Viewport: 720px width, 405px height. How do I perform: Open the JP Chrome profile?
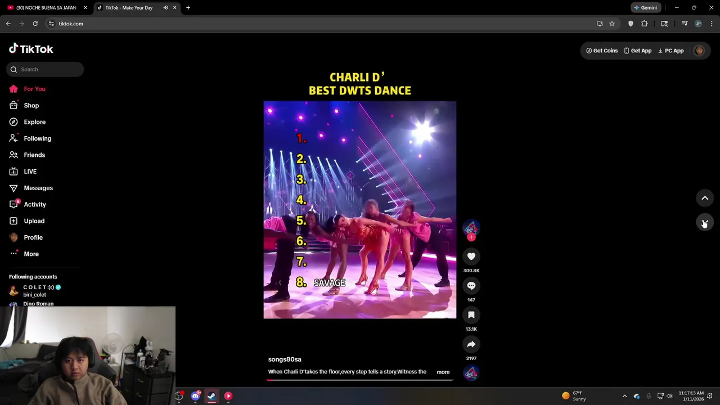(698, 24)
